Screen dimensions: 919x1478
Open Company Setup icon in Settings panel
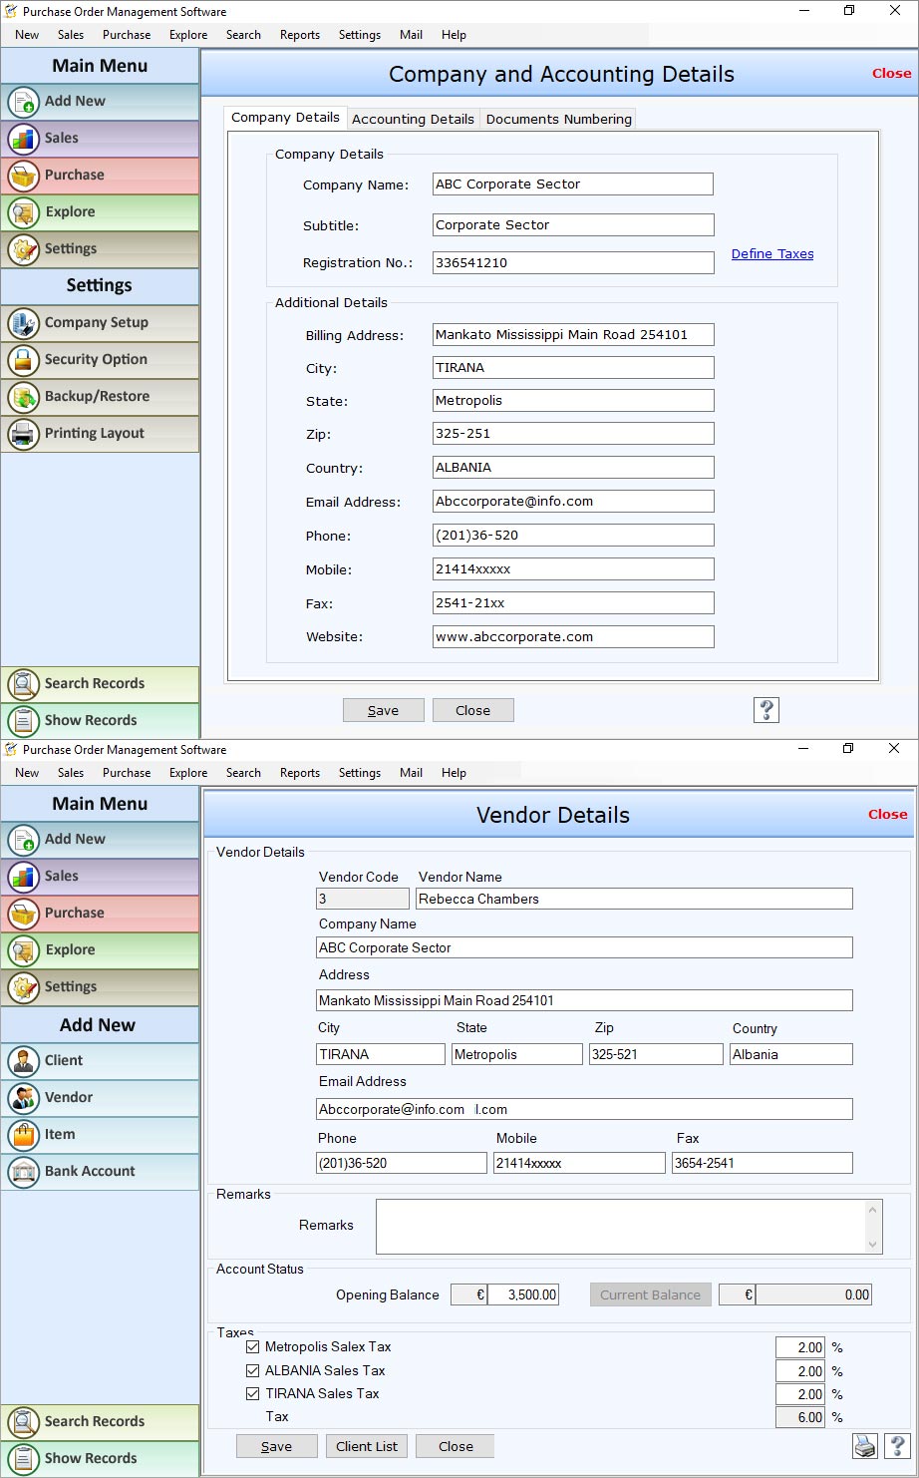click(23, 323)
